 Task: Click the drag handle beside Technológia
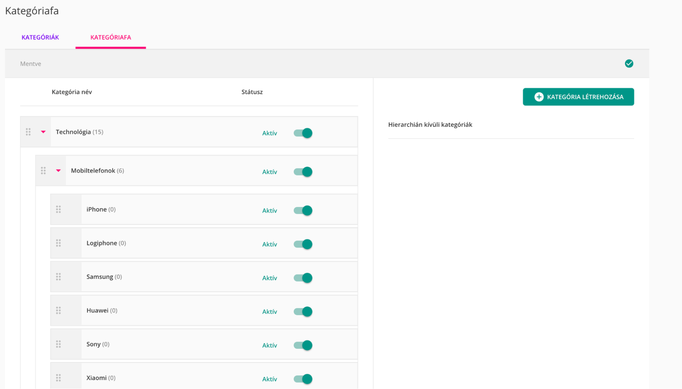pyautogui.click(x=28, y=132)
